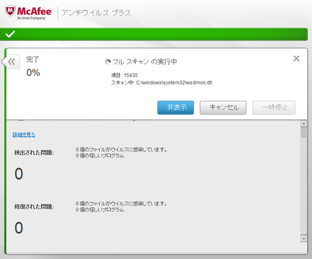Screen dimensions: 312x259
Task: Click suspicious programs text under 修復された問題
Action: [100, 210]
